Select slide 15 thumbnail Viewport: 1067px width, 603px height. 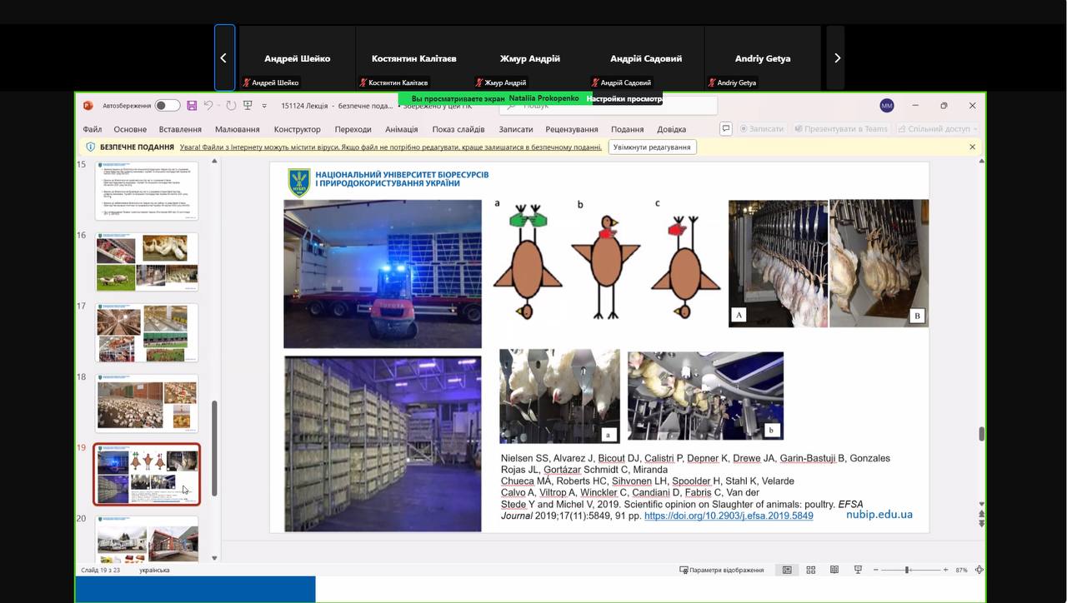pos(147,191)
